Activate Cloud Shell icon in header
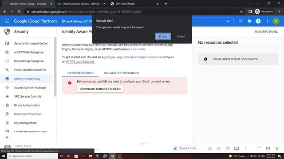284x159 pixels. pos(241,21)
